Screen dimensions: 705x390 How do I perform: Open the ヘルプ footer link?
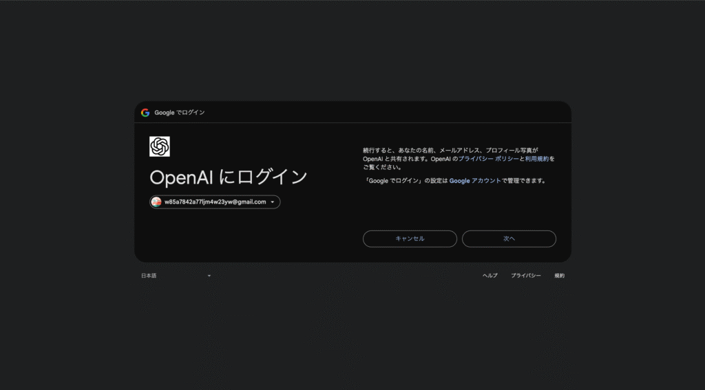click(x=490, y=276)
